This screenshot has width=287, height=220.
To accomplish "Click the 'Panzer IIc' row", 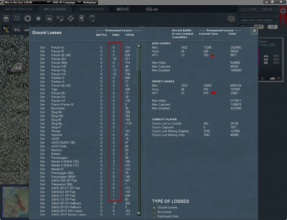I will point(85,48).
